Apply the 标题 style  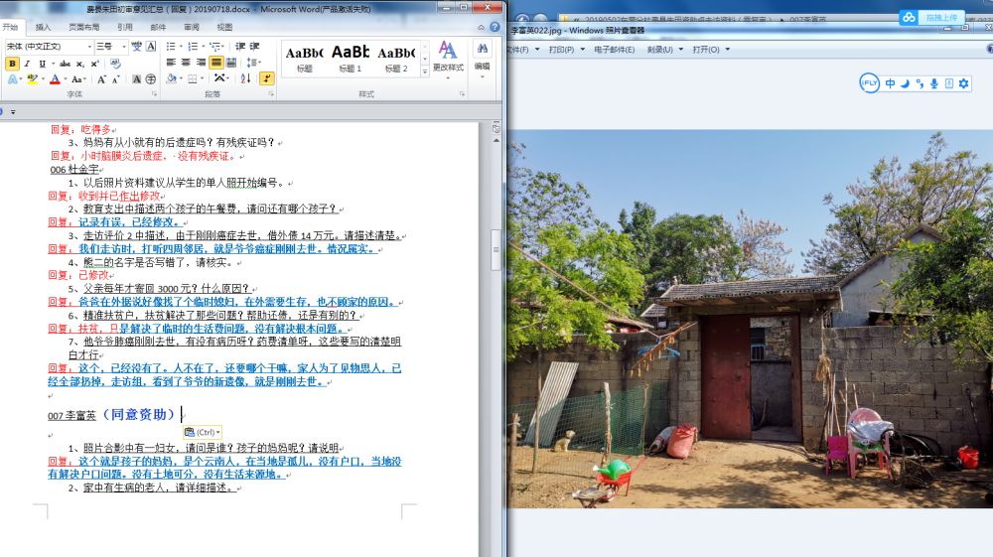304,59
